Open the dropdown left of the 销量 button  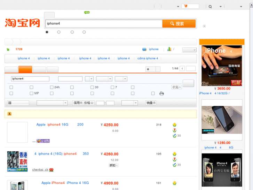[x=129, y=103]
